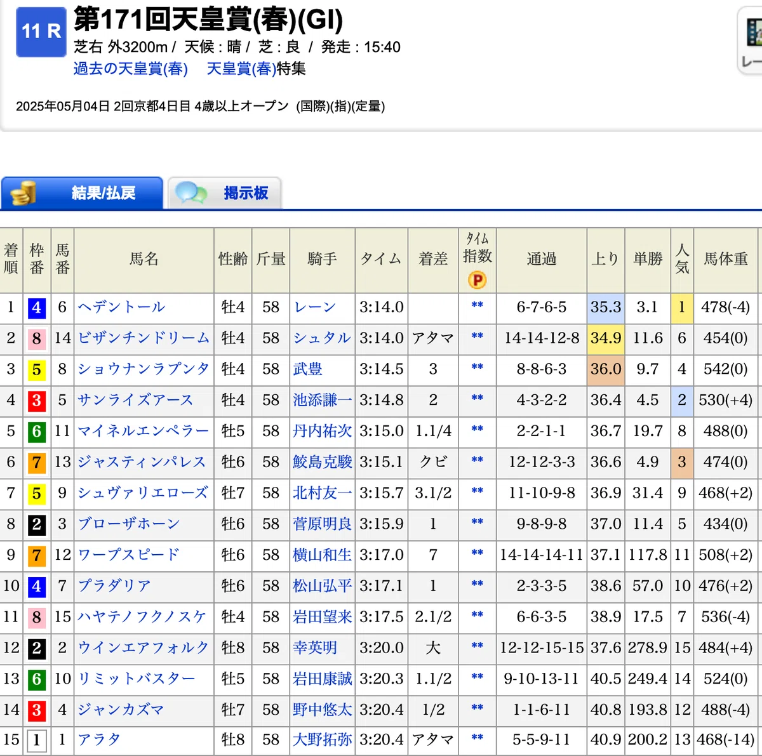Image resolution: width=762 pixels, height=756 pixels.
Task: Click time index ** for ヘデントール
Action: pos(478,305)
